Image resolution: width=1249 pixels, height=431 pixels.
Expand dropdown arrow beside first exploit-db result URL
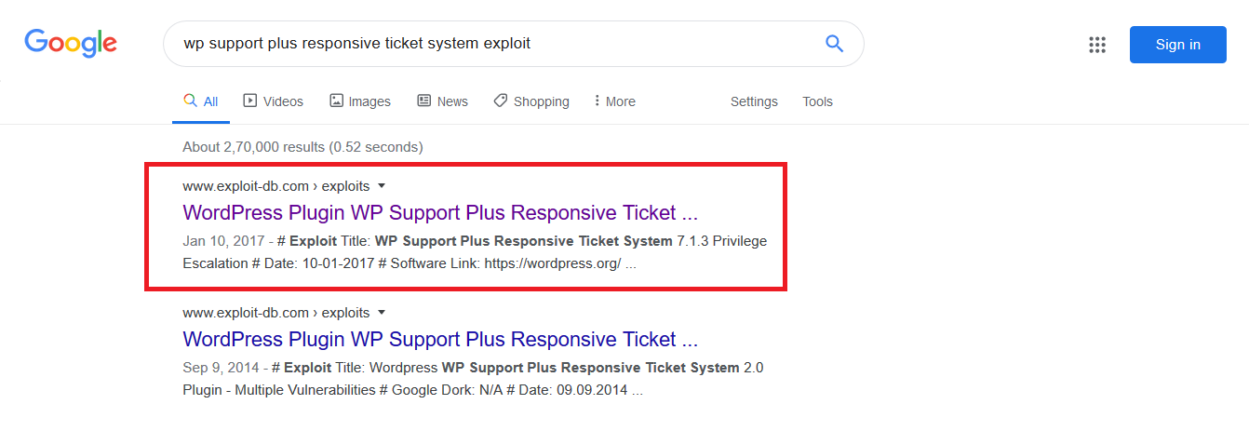pos(382,186)
